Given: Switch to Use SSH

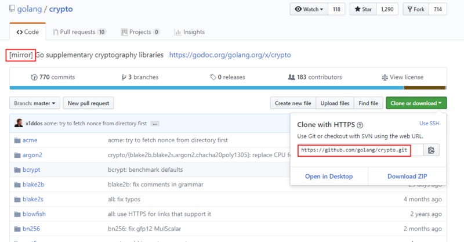Looking at the screenshot, I should click(x=429, y=124).
